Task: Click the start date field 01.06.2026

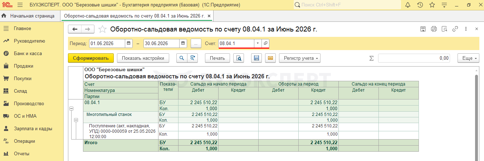Action: click(107, 43)
